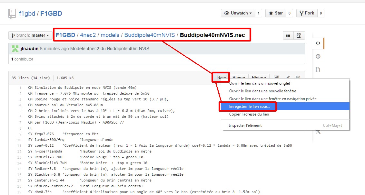The width and height of the screenshot is (365, 195).
Task: Go to F1GBD root in breadcrumb path
Action: coord(65,35)
